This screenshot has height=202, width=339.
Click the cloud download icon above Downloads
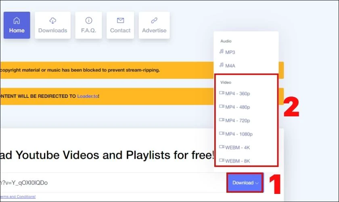click(x=53, y=21)
